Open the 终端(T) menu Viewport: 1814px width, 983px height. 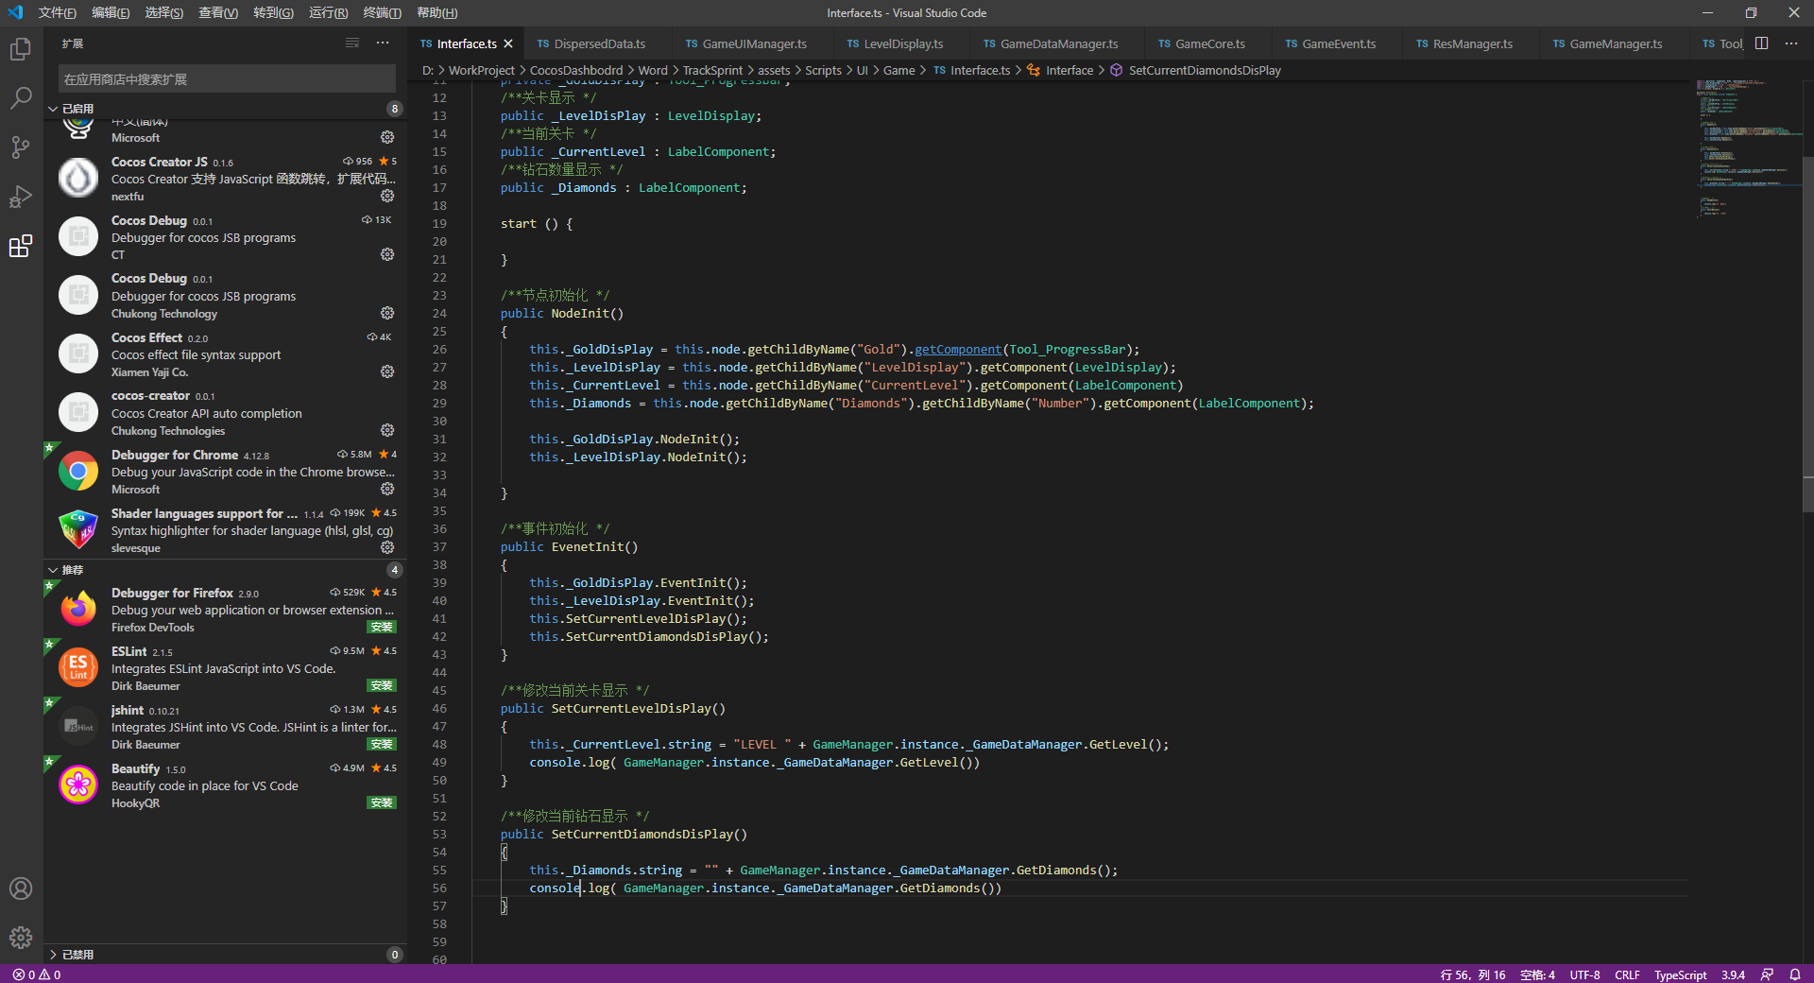point(382,12)
